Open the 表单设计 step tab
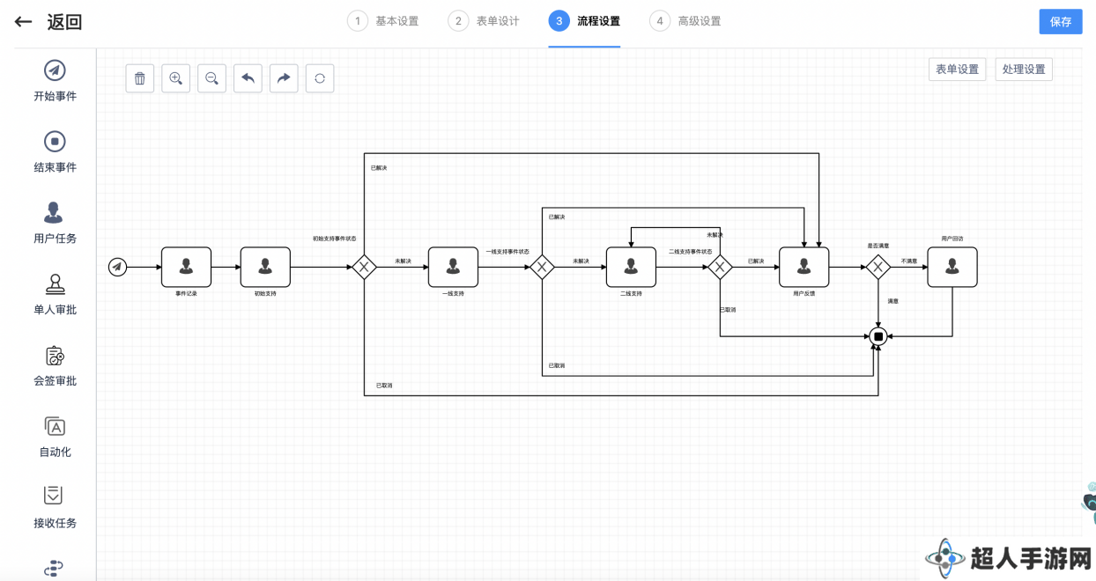1096x581 pixels. point(485,21)
